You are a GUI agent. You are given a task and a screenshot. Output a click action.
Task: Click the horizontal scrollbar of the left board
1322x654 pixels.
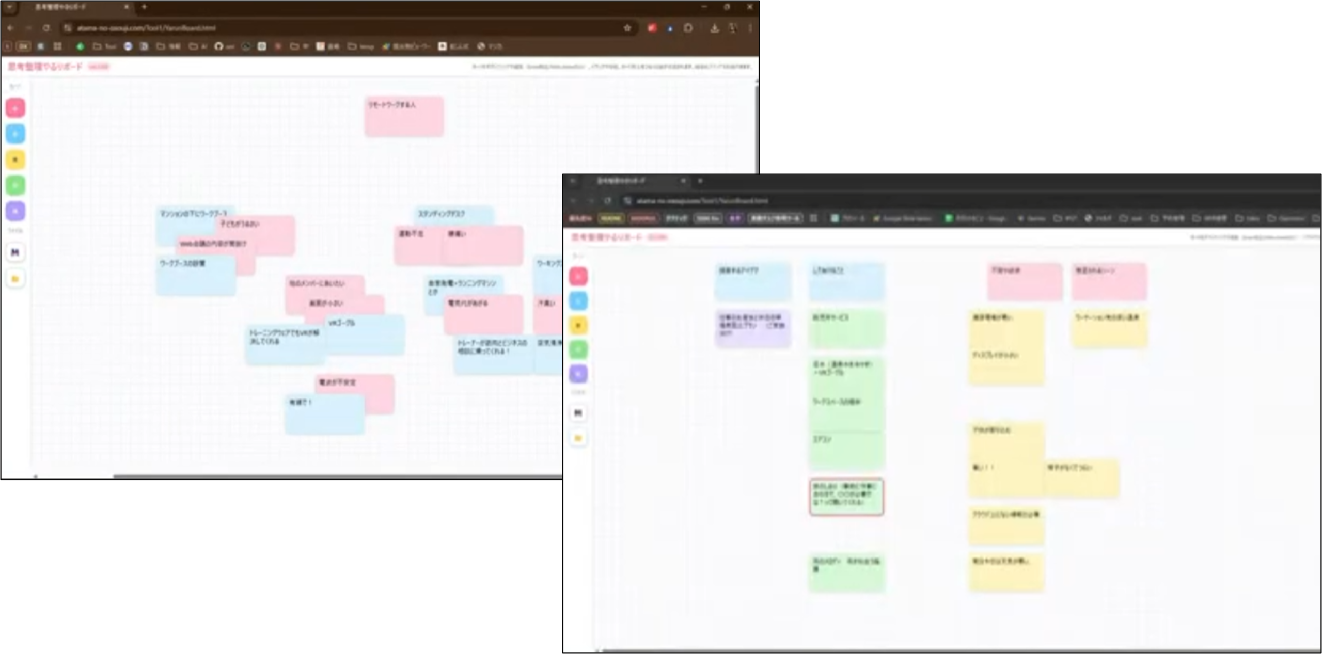click(x=336, y=476)
